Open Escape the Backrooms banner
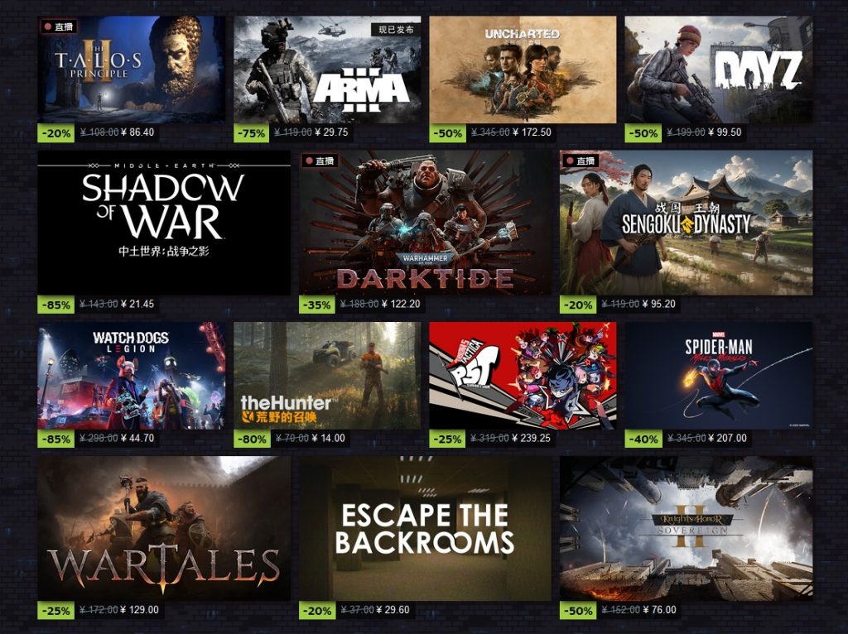 click(x=425, y=529)
